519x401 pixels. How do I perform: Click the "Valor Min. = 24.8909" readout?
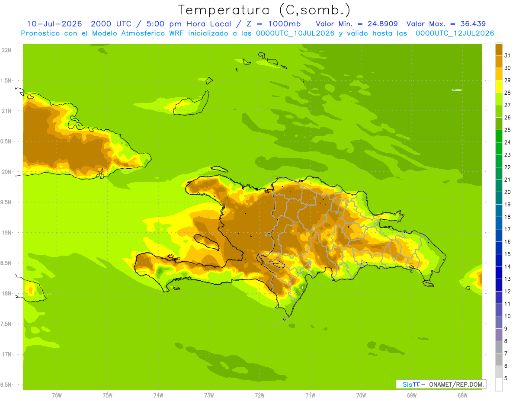tap(357, 23)
